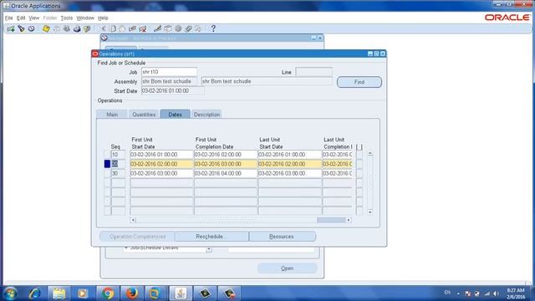The width and height of the screenshot is (535, 301).
Task: Click the Copy toolbar icon
Action: point(113,29)
